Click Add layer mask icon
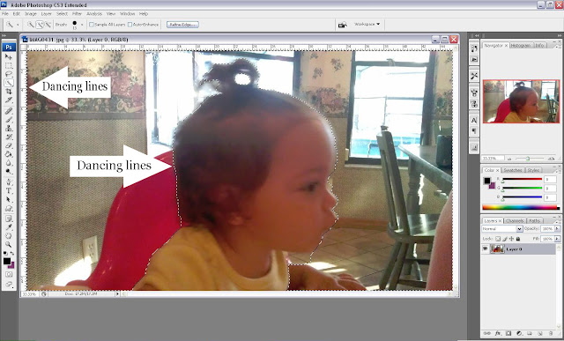The width and height of the screenshot is (564, 341). click(508, 333)
